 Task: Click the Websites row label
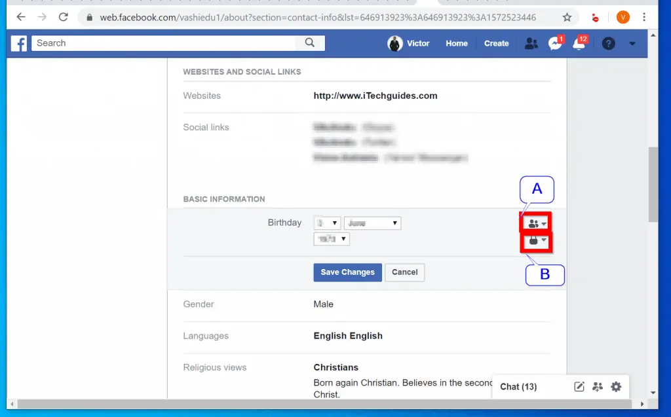[x=202, y=96]
